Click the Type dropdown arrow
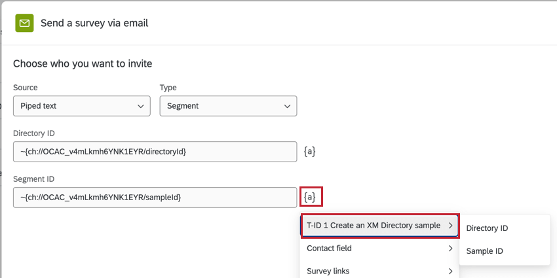This screenshot has height=278, width=557. pyautogui.click(x=286, y=106)
